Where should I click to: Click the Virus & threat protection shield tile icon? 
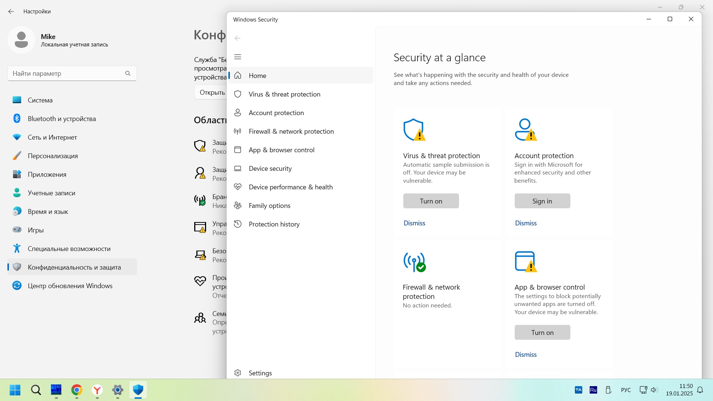click(414, 130)
